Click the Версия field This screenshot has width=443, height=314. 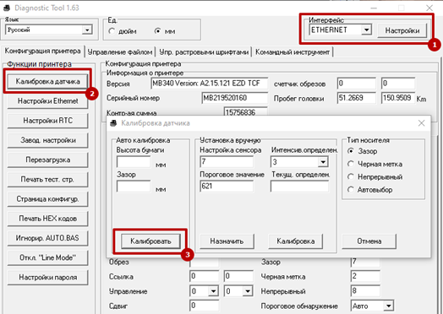coord(210,84)
